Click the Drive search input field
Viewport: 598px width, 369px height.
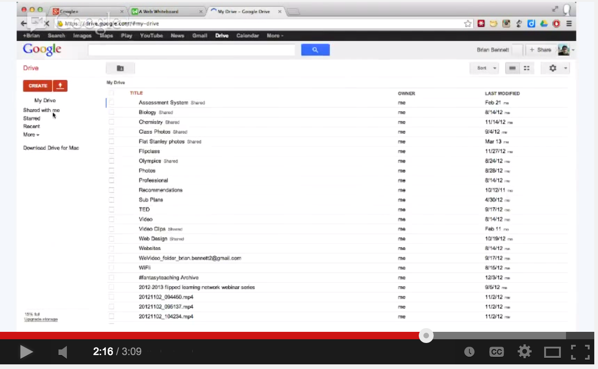tap(191, 50)
